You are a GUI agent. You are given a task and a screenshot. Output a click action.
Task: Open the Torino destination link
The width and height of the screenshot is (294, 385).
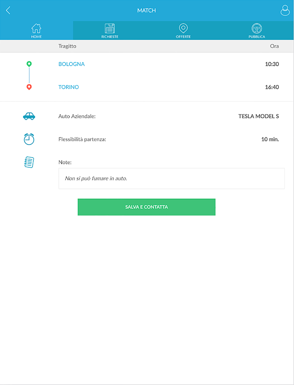pyautogui.click(x=69, y=87)
